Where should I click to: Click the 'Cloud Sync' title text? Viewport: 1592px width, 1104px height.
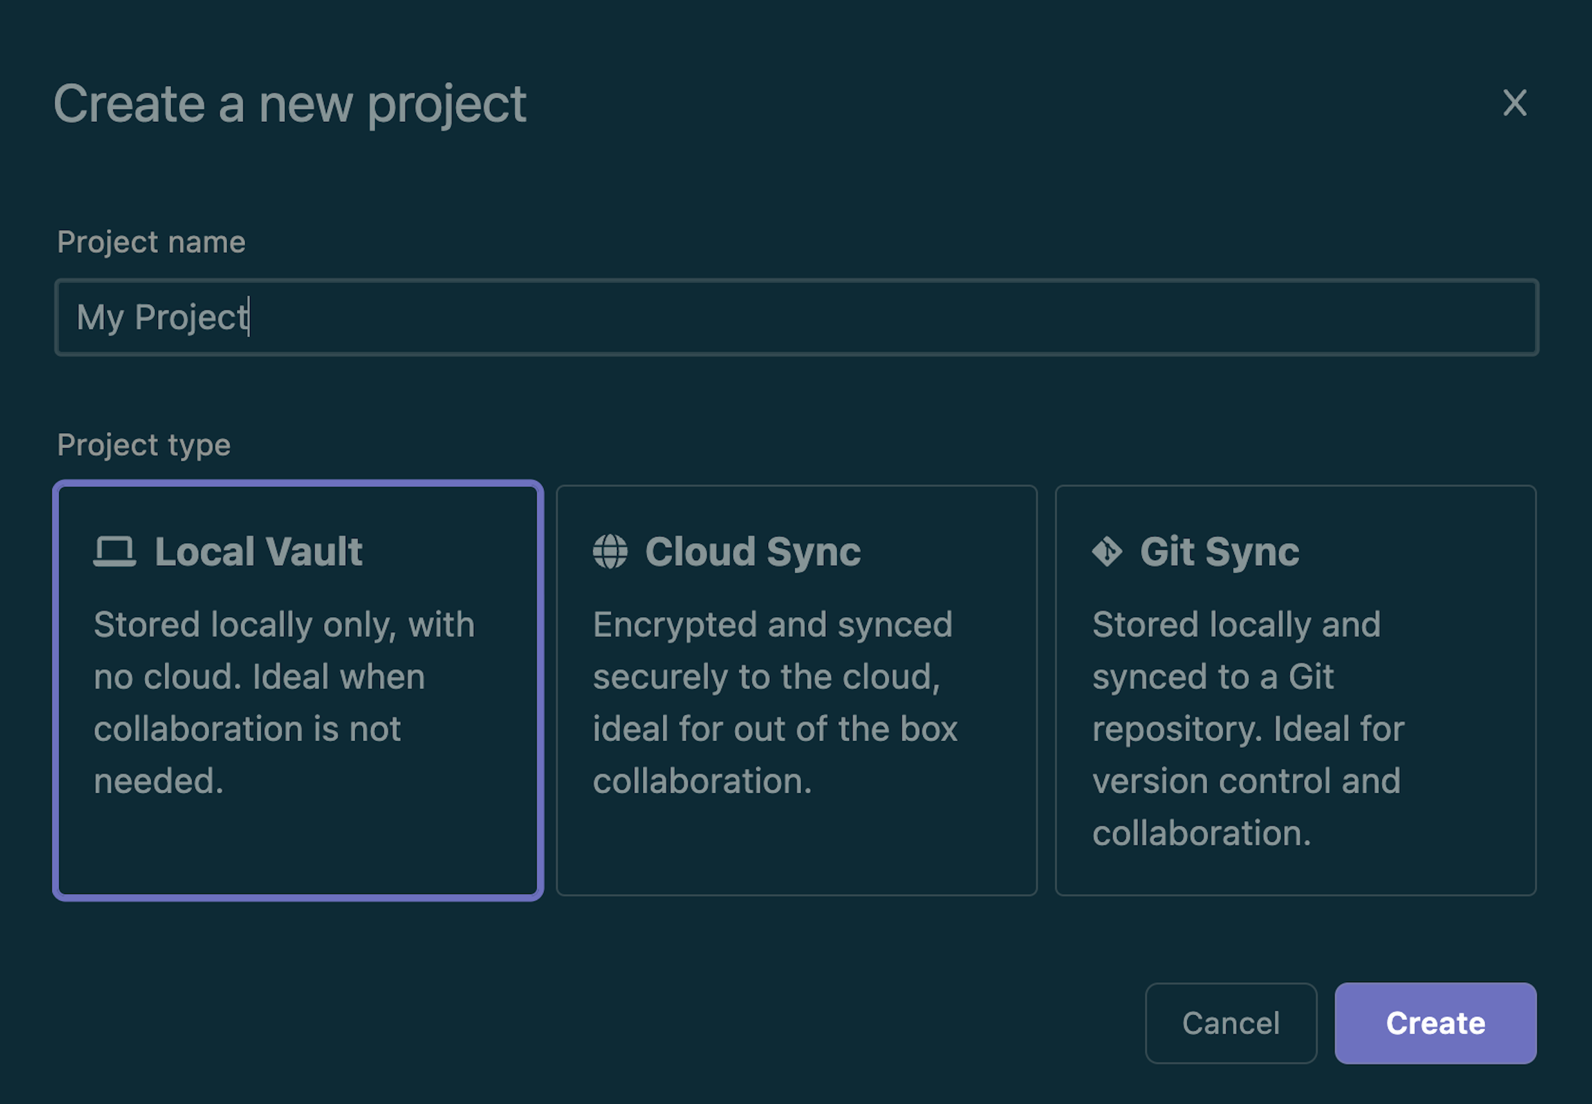752,552
